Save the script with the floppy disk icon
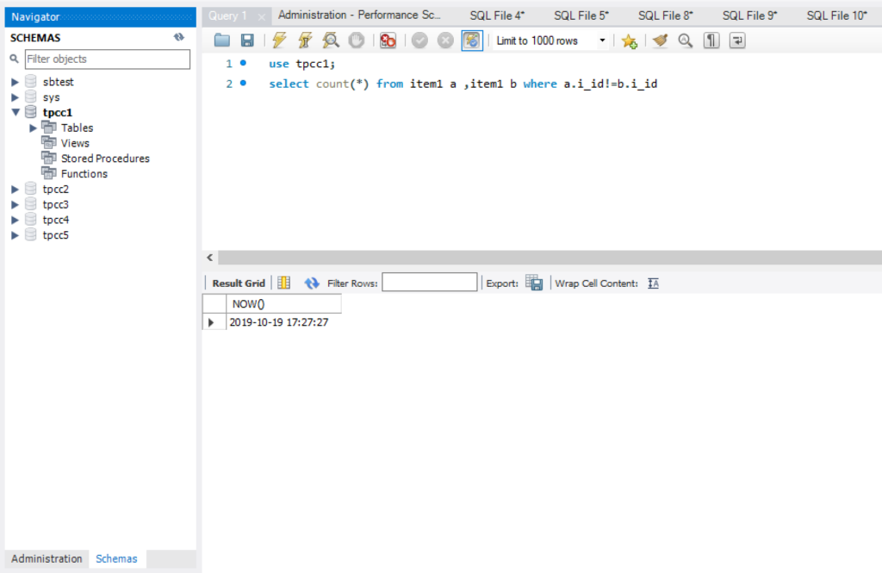882x573 pixels. 247,40
